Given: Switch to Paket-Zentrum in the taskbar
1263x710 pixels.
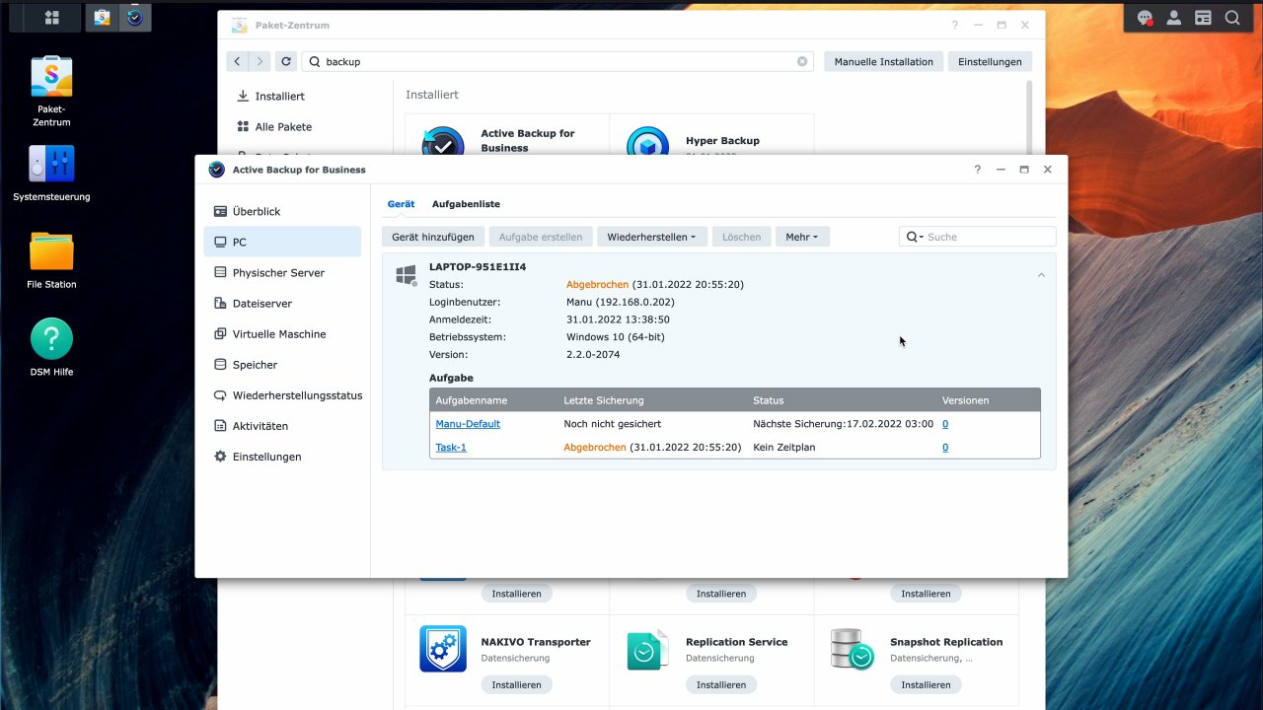Looking at the screenshot, I should [x=102, y=18].
